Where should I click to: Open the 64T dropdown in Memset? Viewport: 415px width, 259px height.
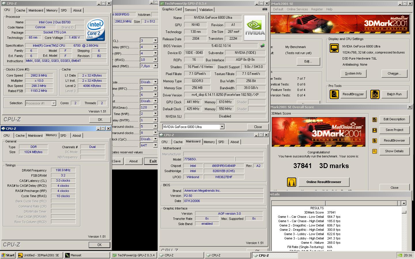tap(155, 145)
